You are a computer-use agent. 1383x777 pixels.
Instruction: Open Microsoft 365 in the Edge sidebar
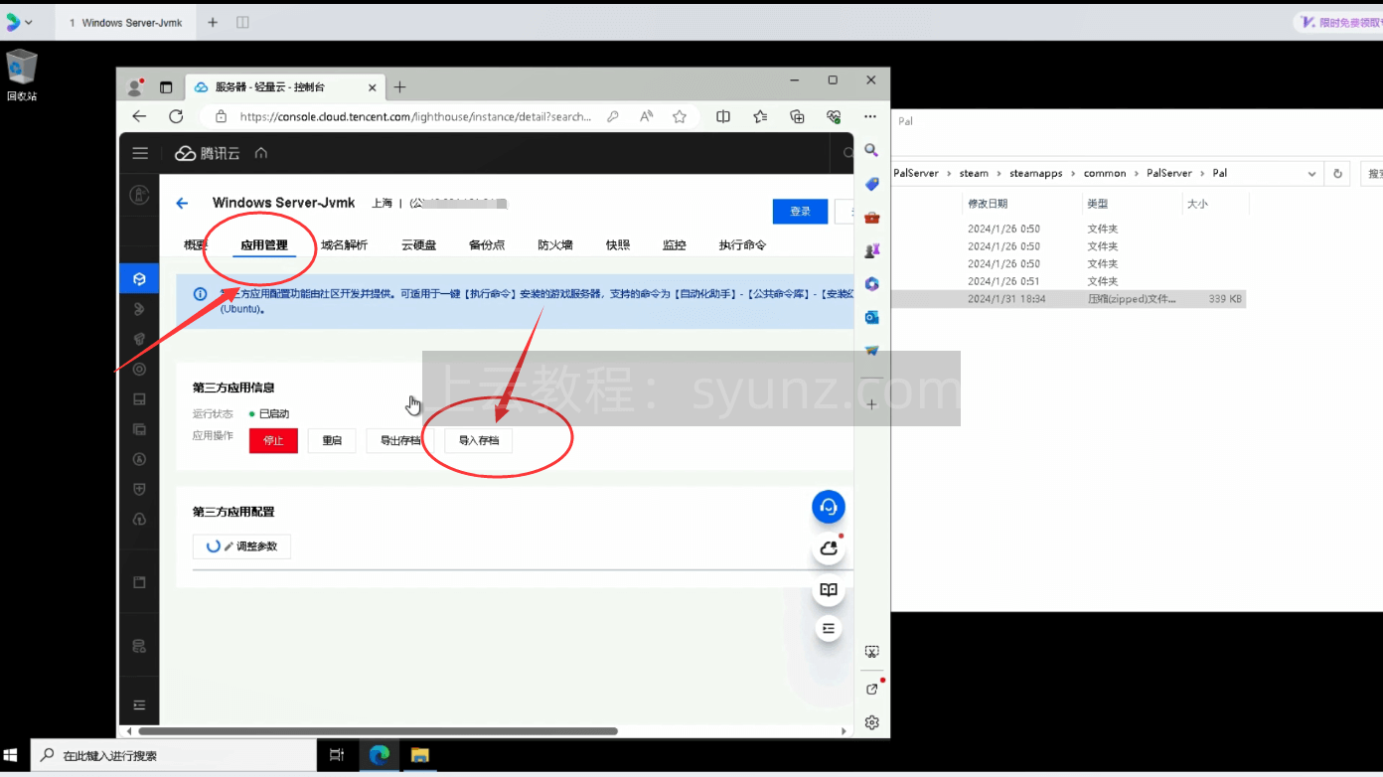point(871,284)
